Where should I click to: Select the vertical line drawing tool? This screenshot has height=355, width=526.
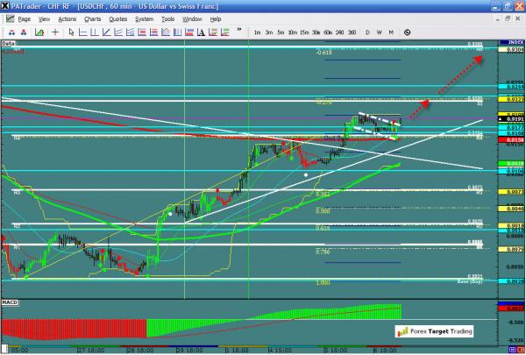coord(95,32)
